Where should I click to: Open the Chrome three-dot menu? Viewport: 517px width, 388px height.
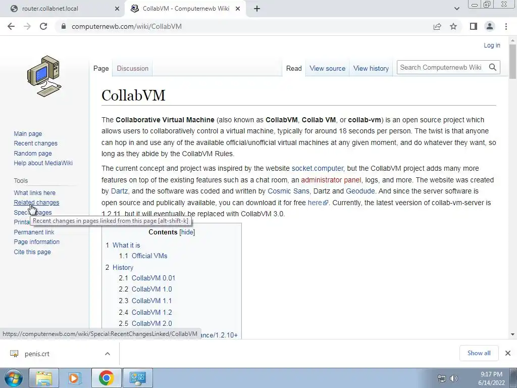click(x=506, y=26)
